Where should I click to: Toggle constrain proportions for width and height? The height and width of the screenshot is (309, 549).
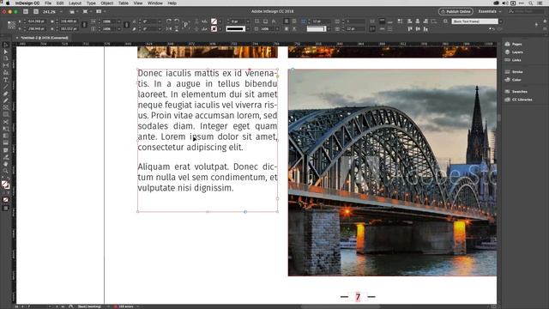click(84, 25)
